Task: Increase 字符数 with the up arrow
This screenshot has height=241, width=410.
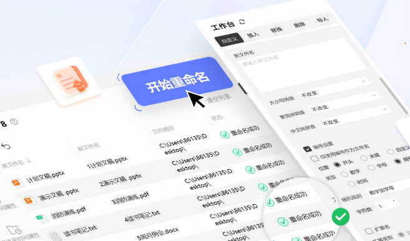Action: tap(394, 200)
